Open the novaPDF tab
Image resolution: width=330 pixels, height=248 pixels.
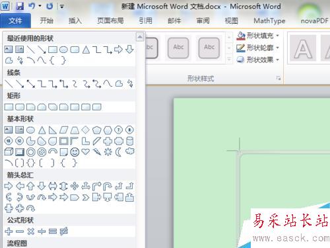(315, 21)
